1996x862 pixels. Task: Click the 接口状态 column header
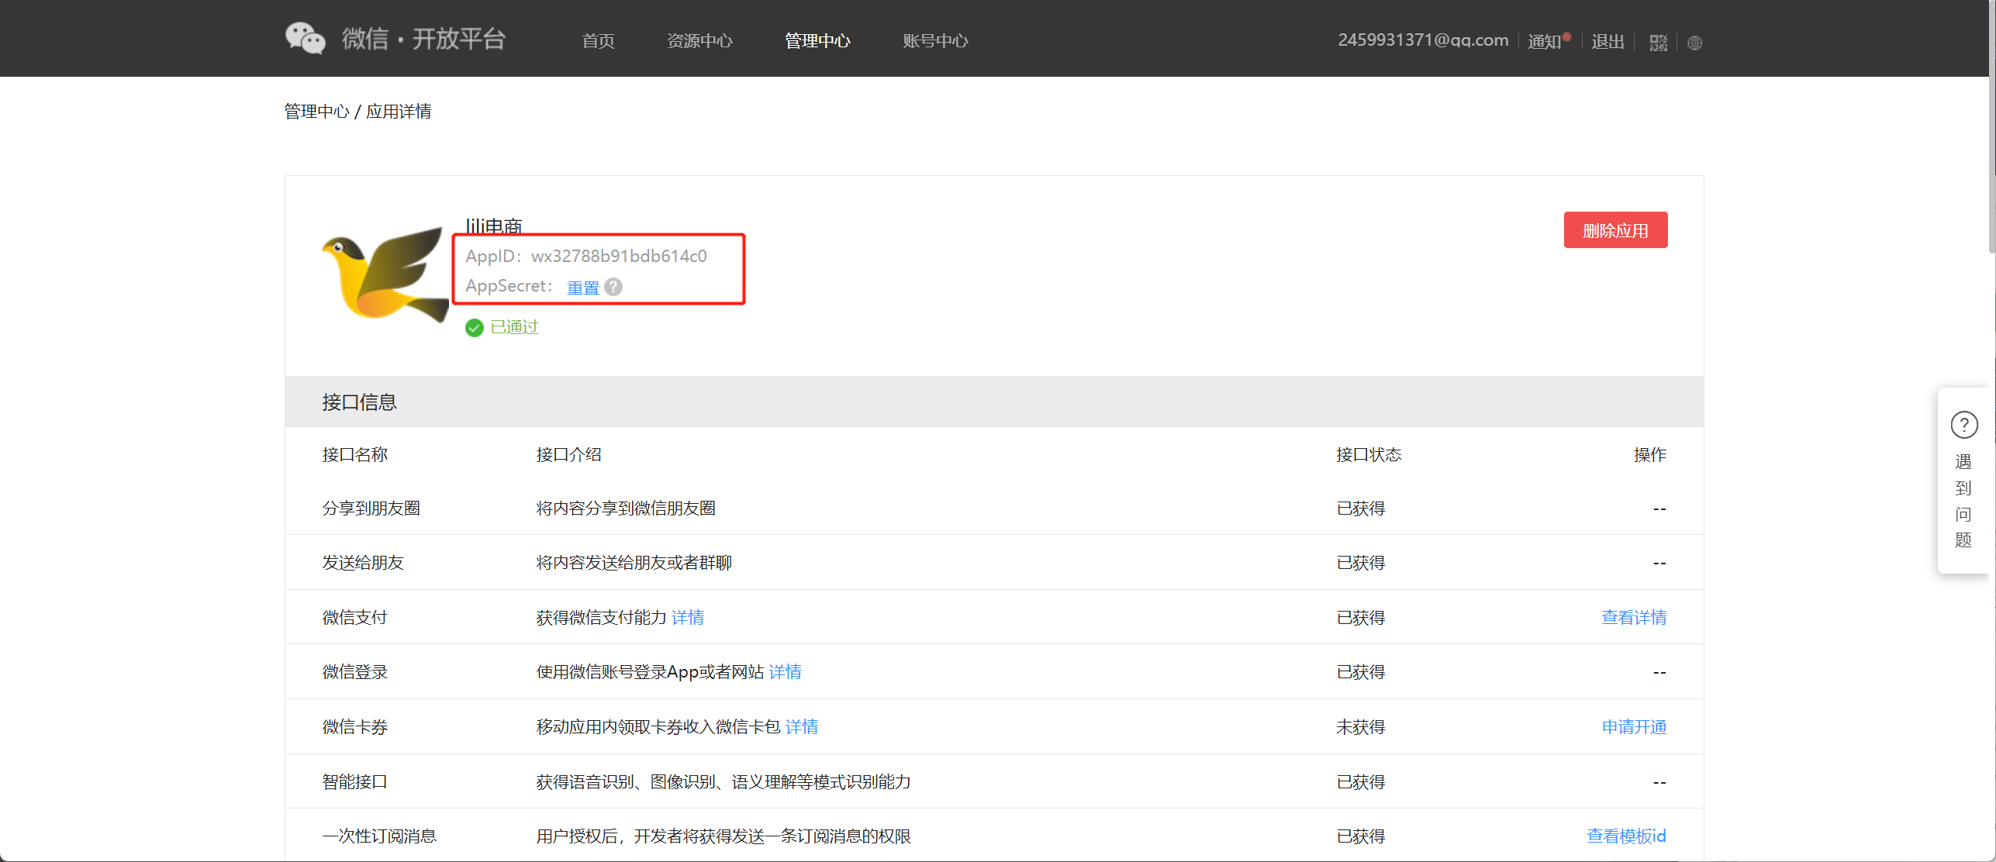tap(1369, 454)
